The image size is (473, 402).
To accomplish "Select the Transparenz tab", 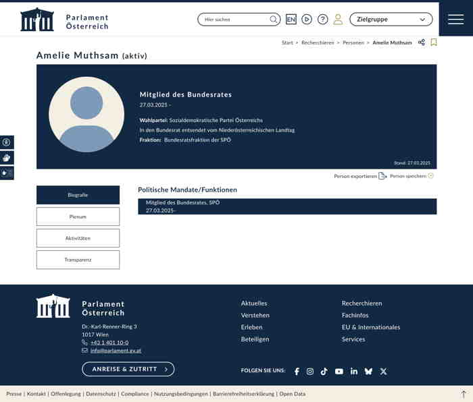I will [x=78, y=260].
